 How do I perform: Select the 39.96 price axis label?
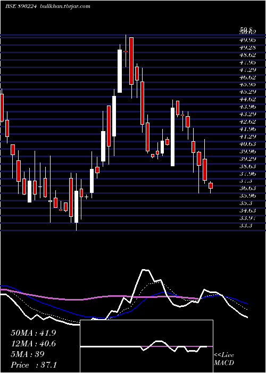[248, 151]
